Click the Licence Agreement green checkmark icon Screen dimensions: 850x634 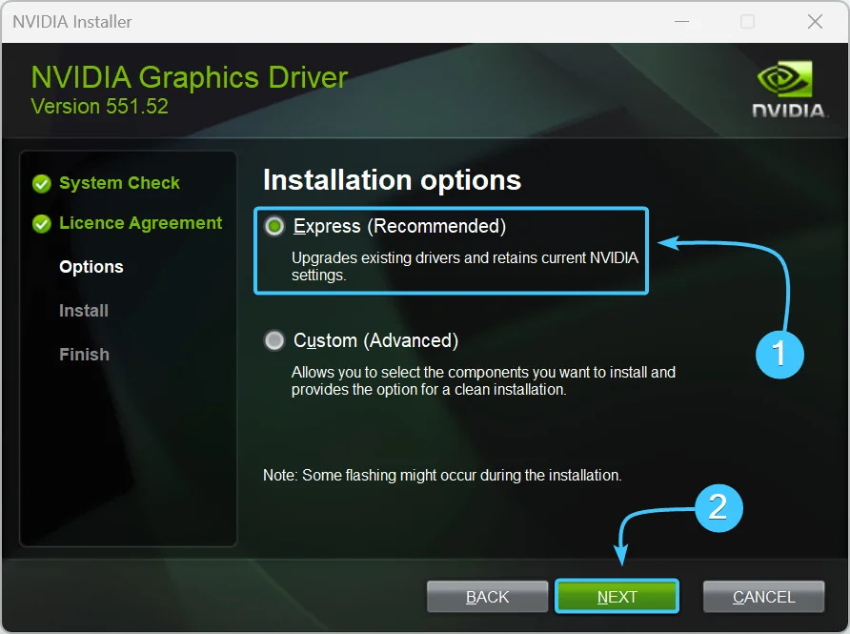tap(42, 223)
